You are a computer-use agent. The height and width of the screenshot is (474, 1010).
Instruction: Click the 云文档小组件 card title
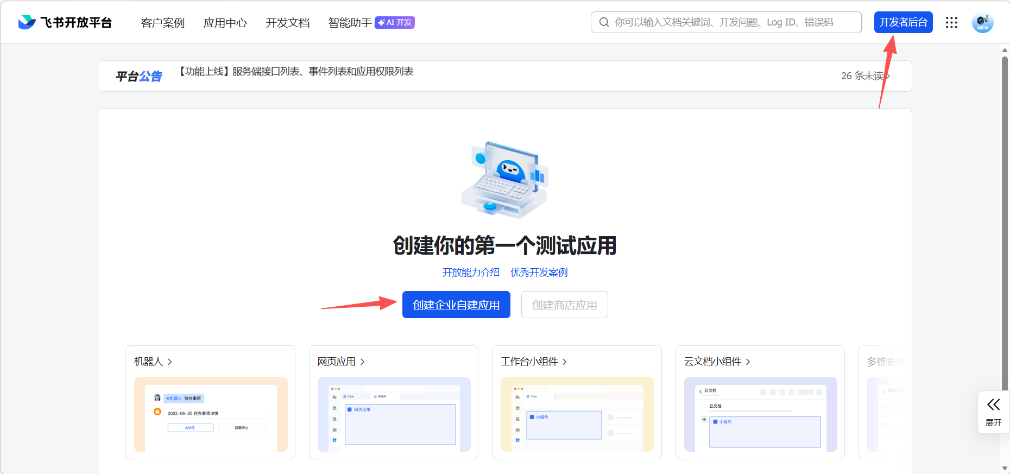coord(712,362)
